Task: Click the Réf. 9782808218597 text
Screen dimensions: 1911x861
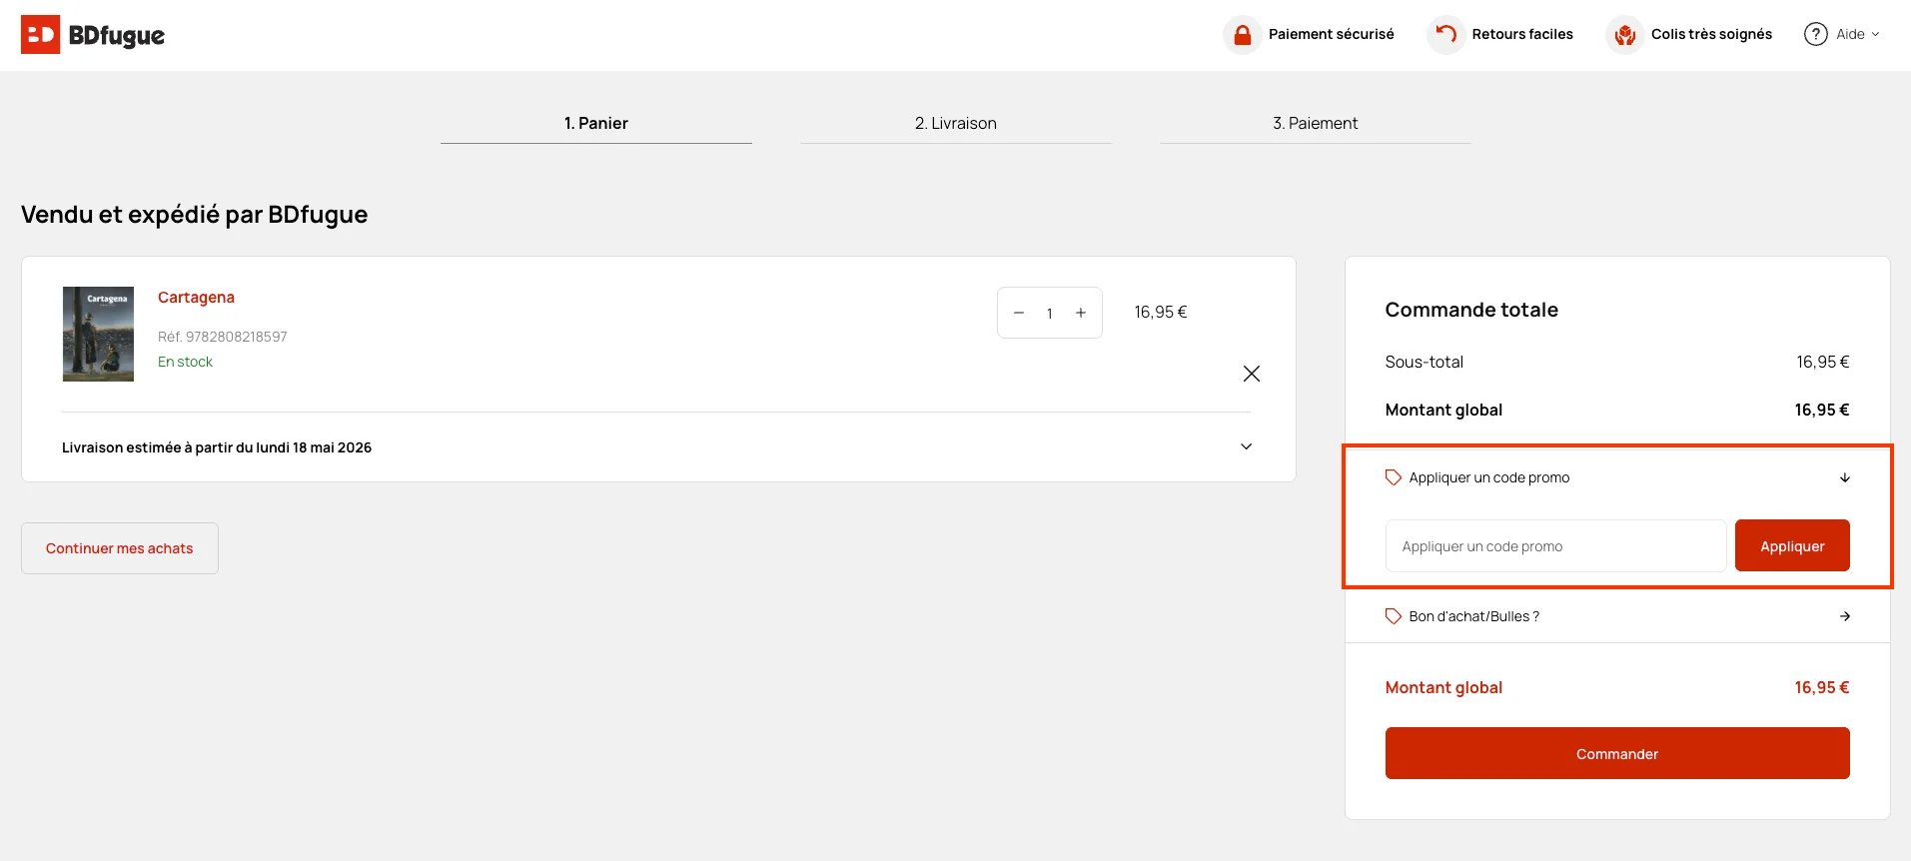Action: point(222,337)
